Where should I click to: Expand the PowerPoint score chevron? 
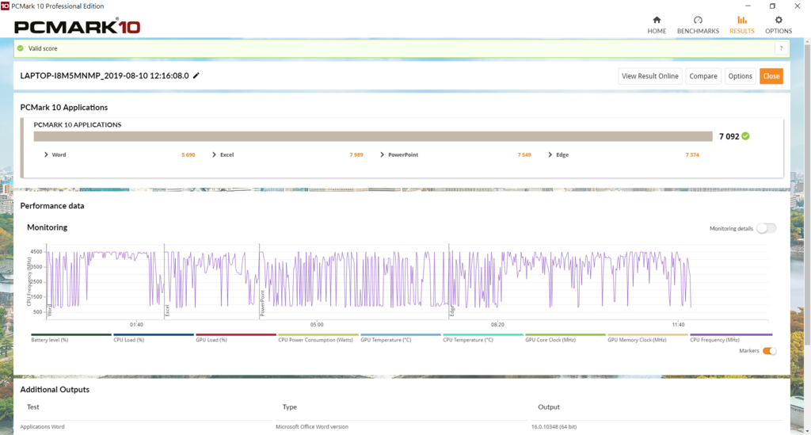click(383, 155)
